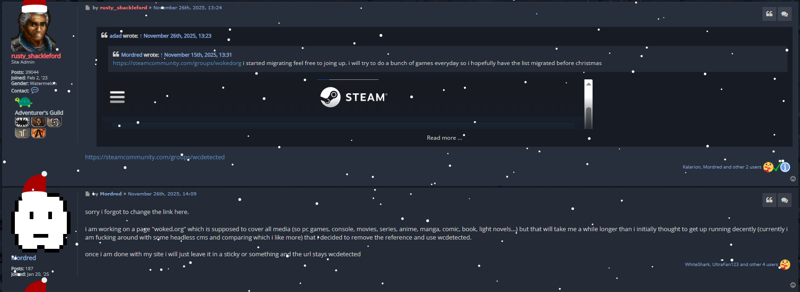Open the Steam embed hamburger menu
The image size is (800, 292).
click(117, 97)
